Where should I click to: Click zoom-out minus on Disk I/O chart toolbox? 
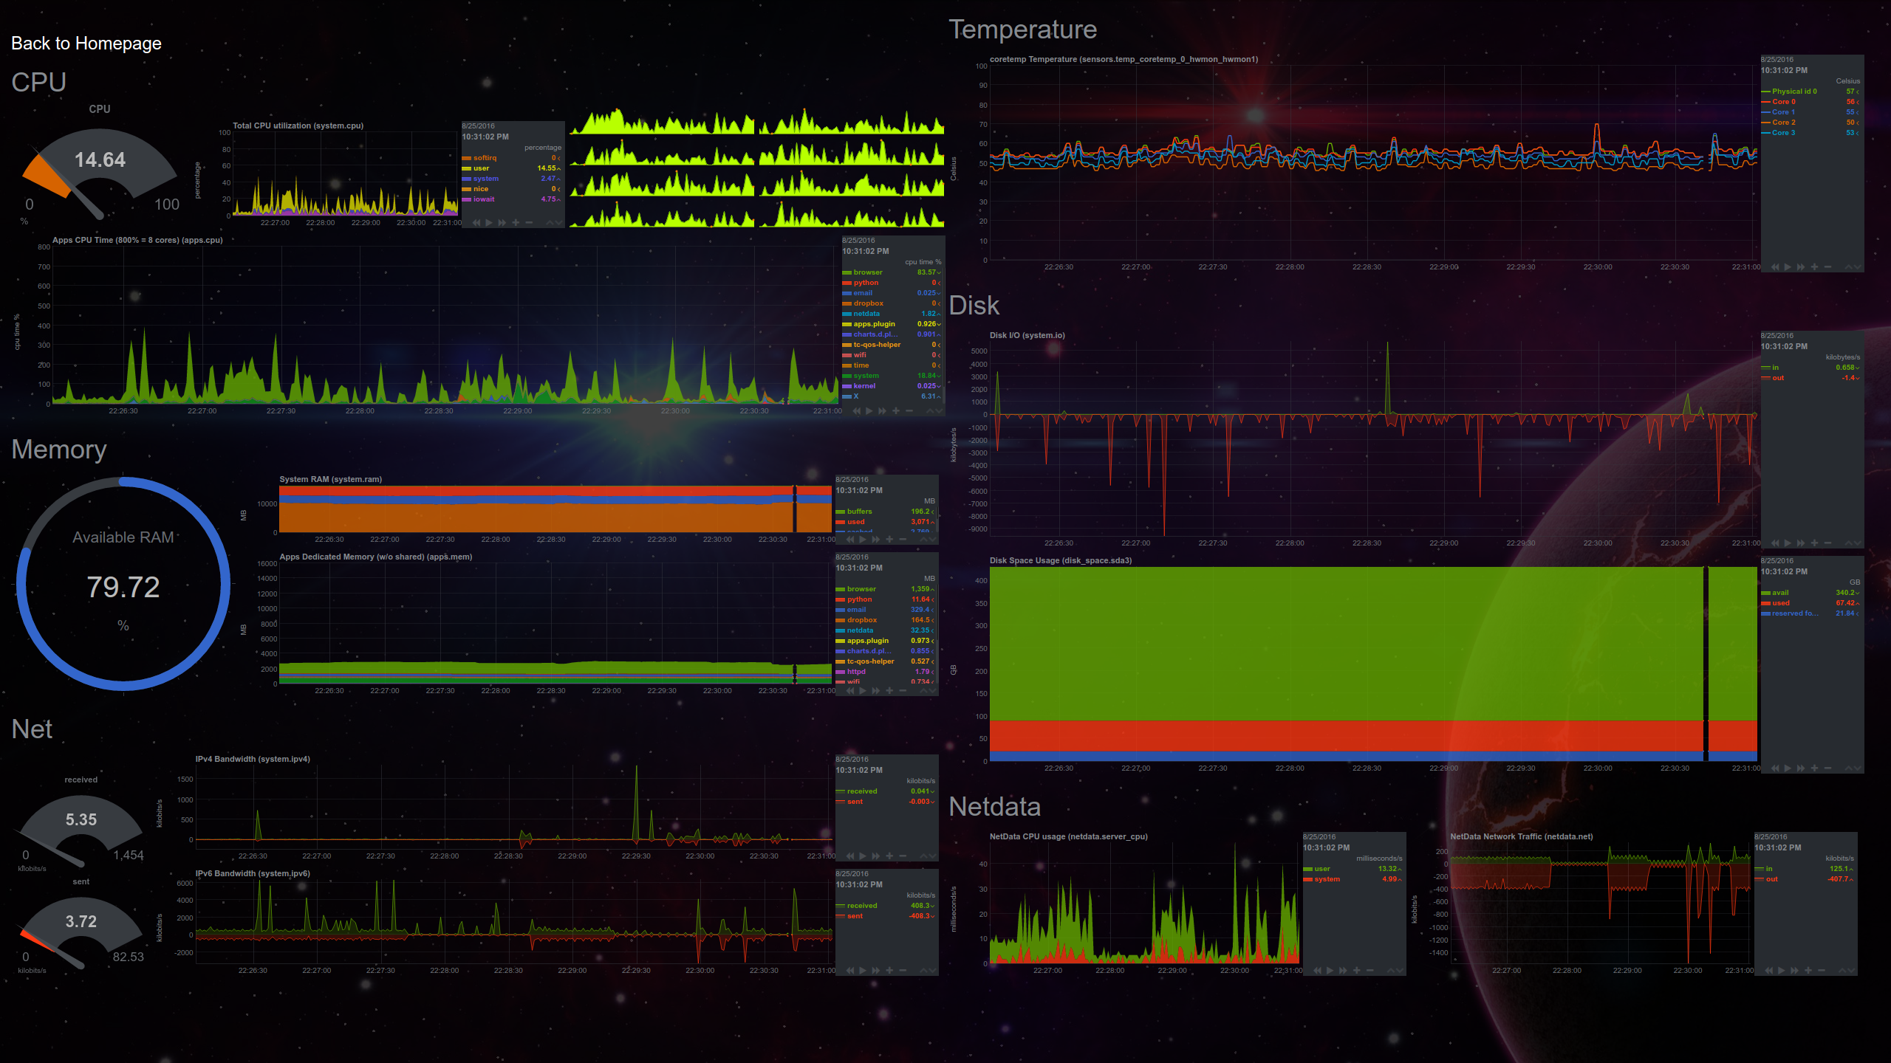[1827, 543]
